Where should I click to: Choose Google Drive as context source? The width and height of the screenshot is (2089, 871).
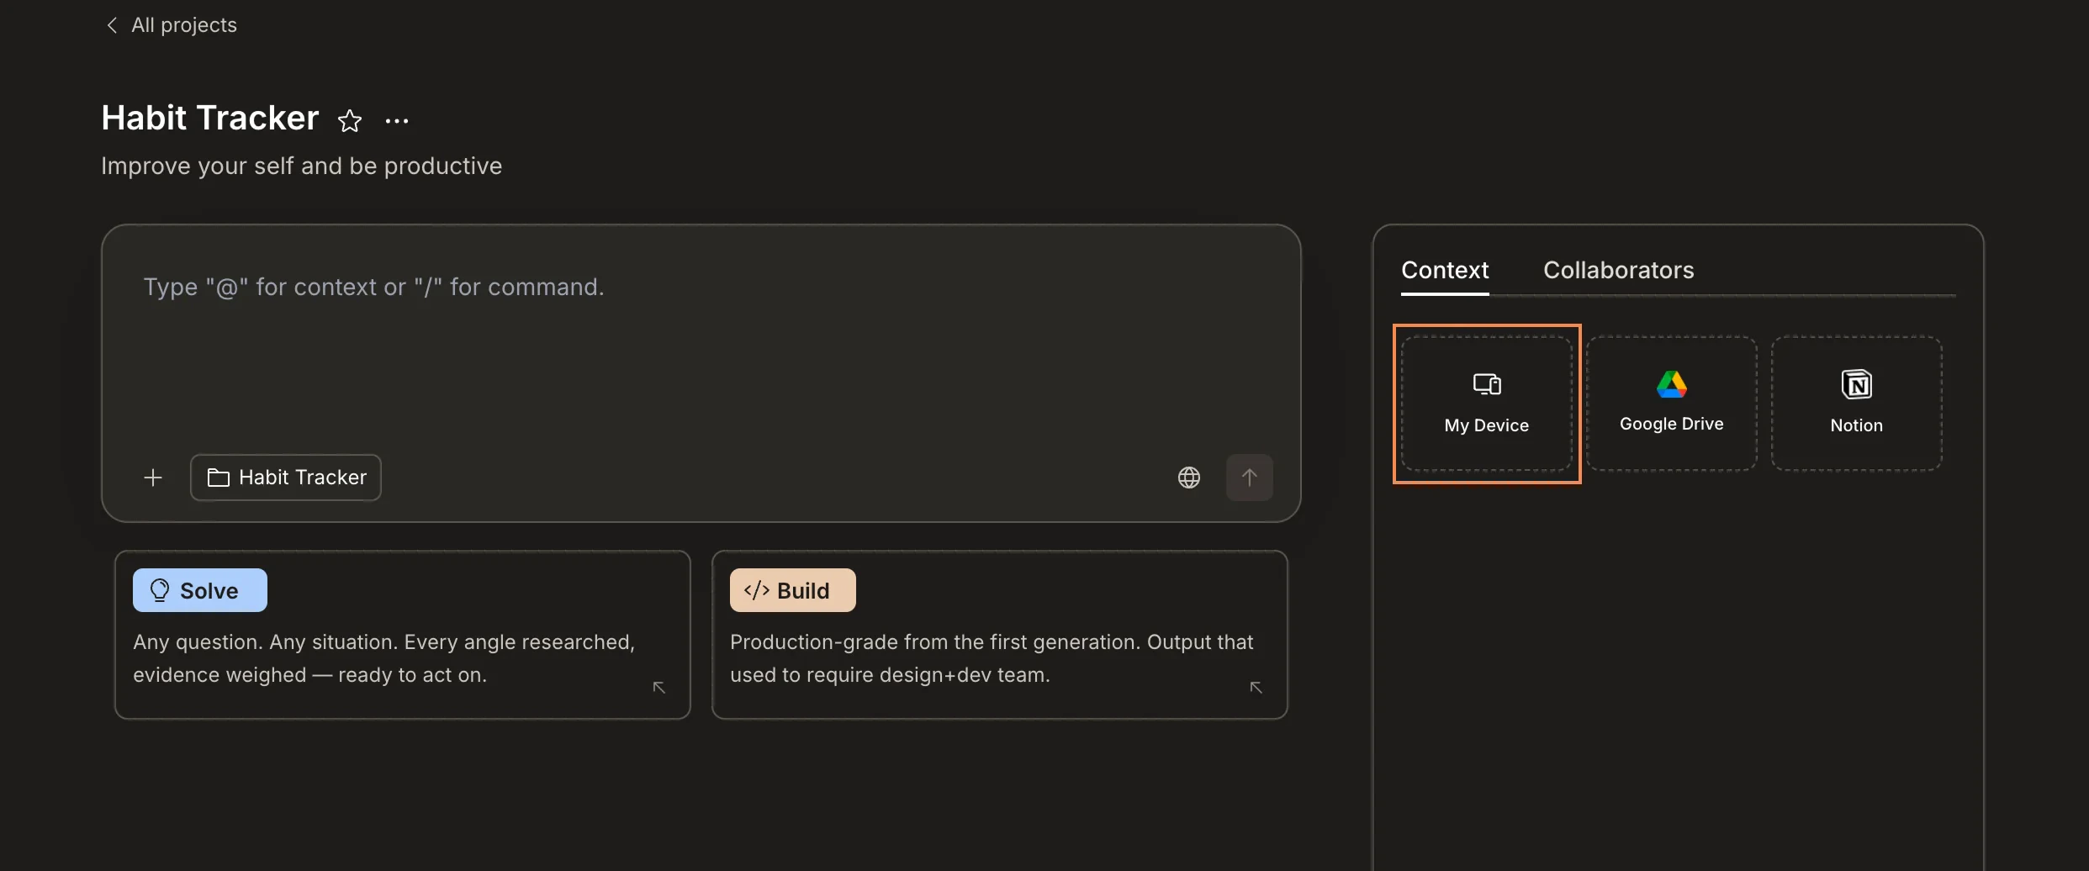tap(1670, 402)
